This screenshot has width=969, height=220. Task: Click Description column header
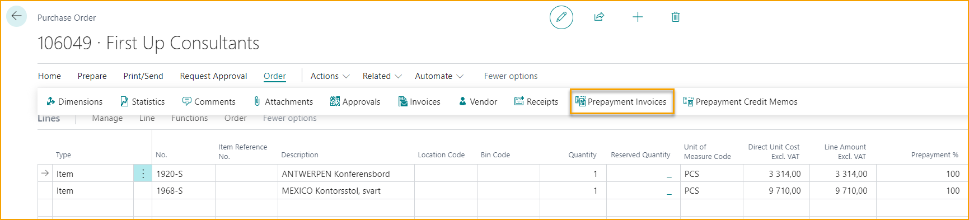pos(299,155)
